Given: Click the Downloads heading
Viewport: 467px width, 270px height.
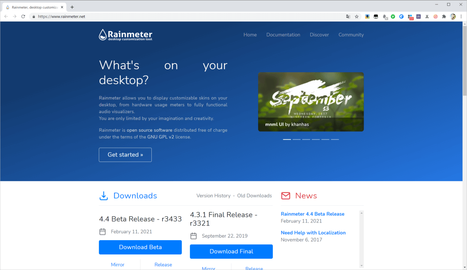Looking at the screenshot, I should point(135,196).
